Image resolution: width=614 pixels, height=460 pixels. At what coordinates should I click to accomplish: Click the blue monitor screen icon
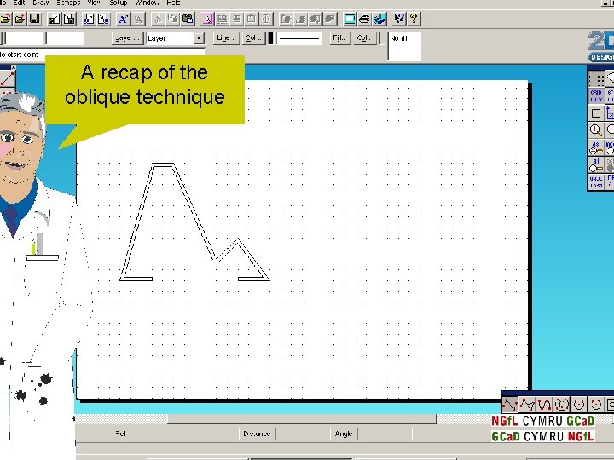[350, 19]
